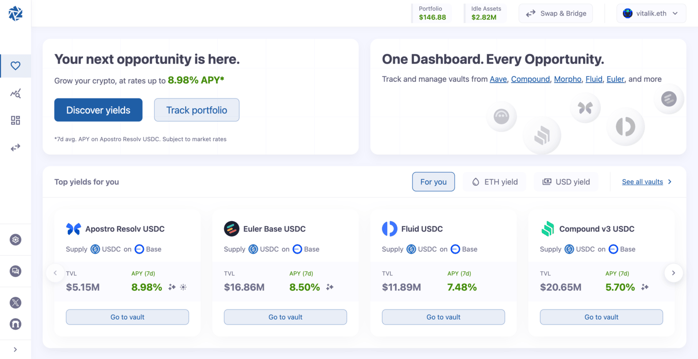This screenshot has height=359, width=698.
Task: Click the large half-circle floating logo bubble
Action: tap(625, 127)
